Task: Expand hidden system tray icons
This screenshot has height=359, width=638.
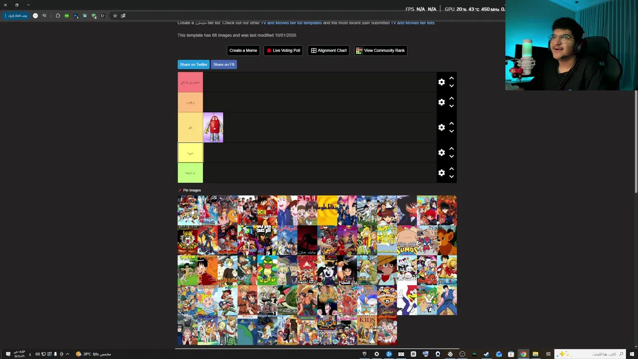Action: [67, 354]
